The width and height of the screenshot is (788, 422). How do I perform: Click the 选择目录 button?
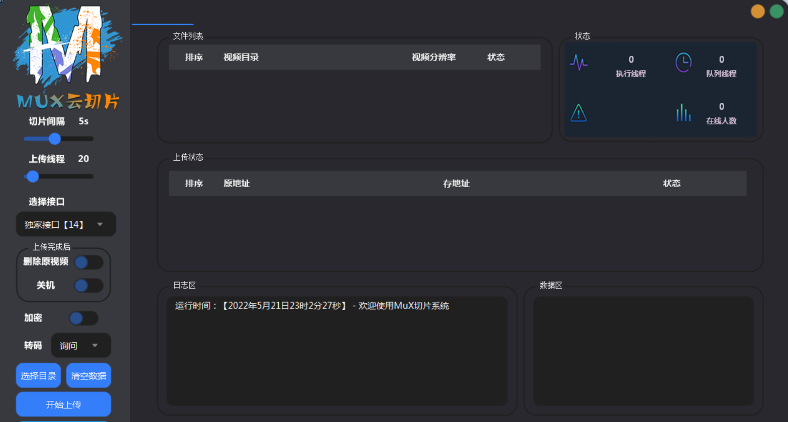point(38,375)
